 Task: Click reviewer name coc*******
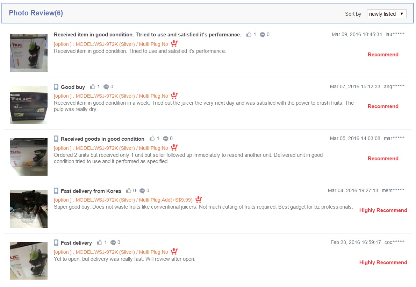(x=395, y=242)
